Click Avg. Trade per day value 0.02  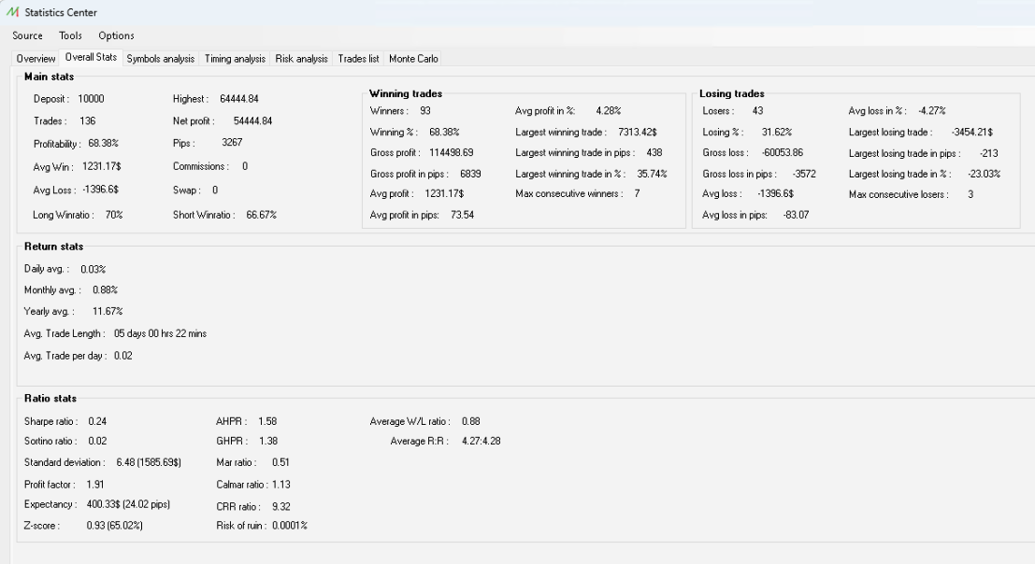pyautogui.click(x=122, y=356)
